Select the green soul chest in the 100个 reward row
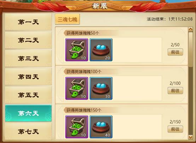The width and height of the screenshot is (196, 143). (77, 88)
